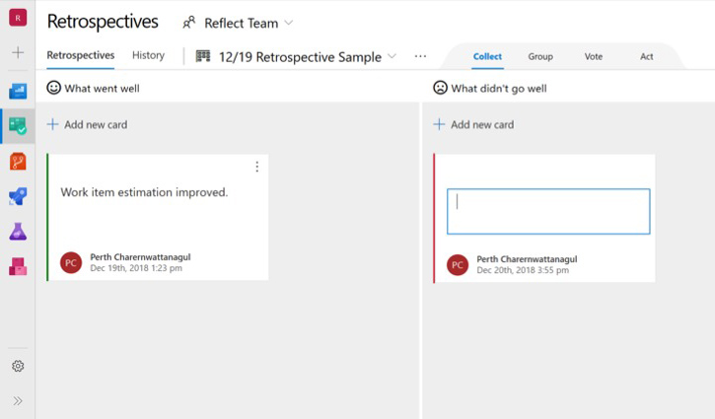Open the Repos hub icon
This screenshot has width=715, height=419.
[x=18, y=162]
